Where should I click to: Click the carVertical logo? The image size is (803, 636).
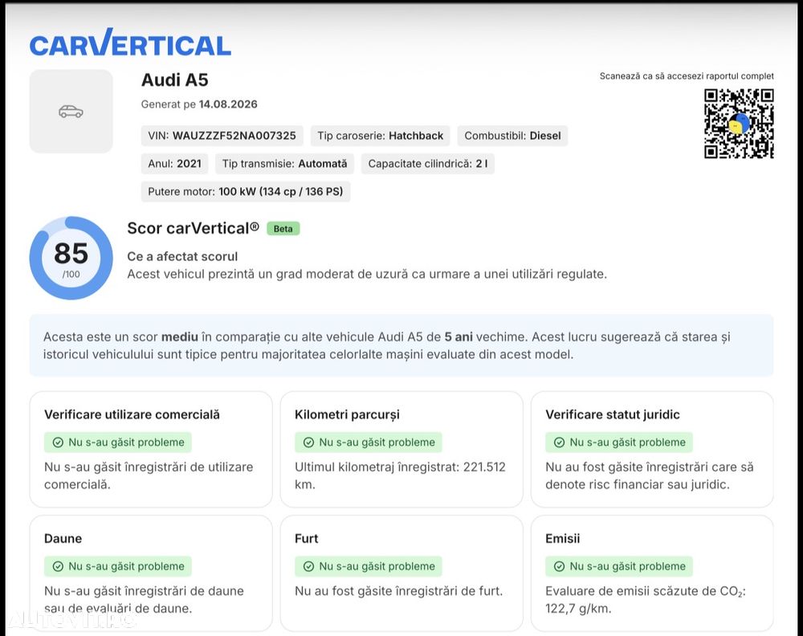click(130, 43)
